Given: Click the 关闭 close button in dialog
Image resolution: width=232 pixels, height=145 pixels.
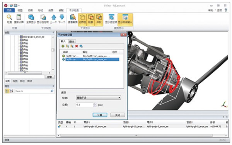Looking at the screenshot, I should coord(118,115).
